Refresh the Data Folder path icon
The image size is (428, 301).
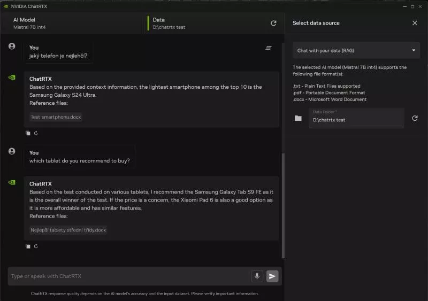(415, 118)
